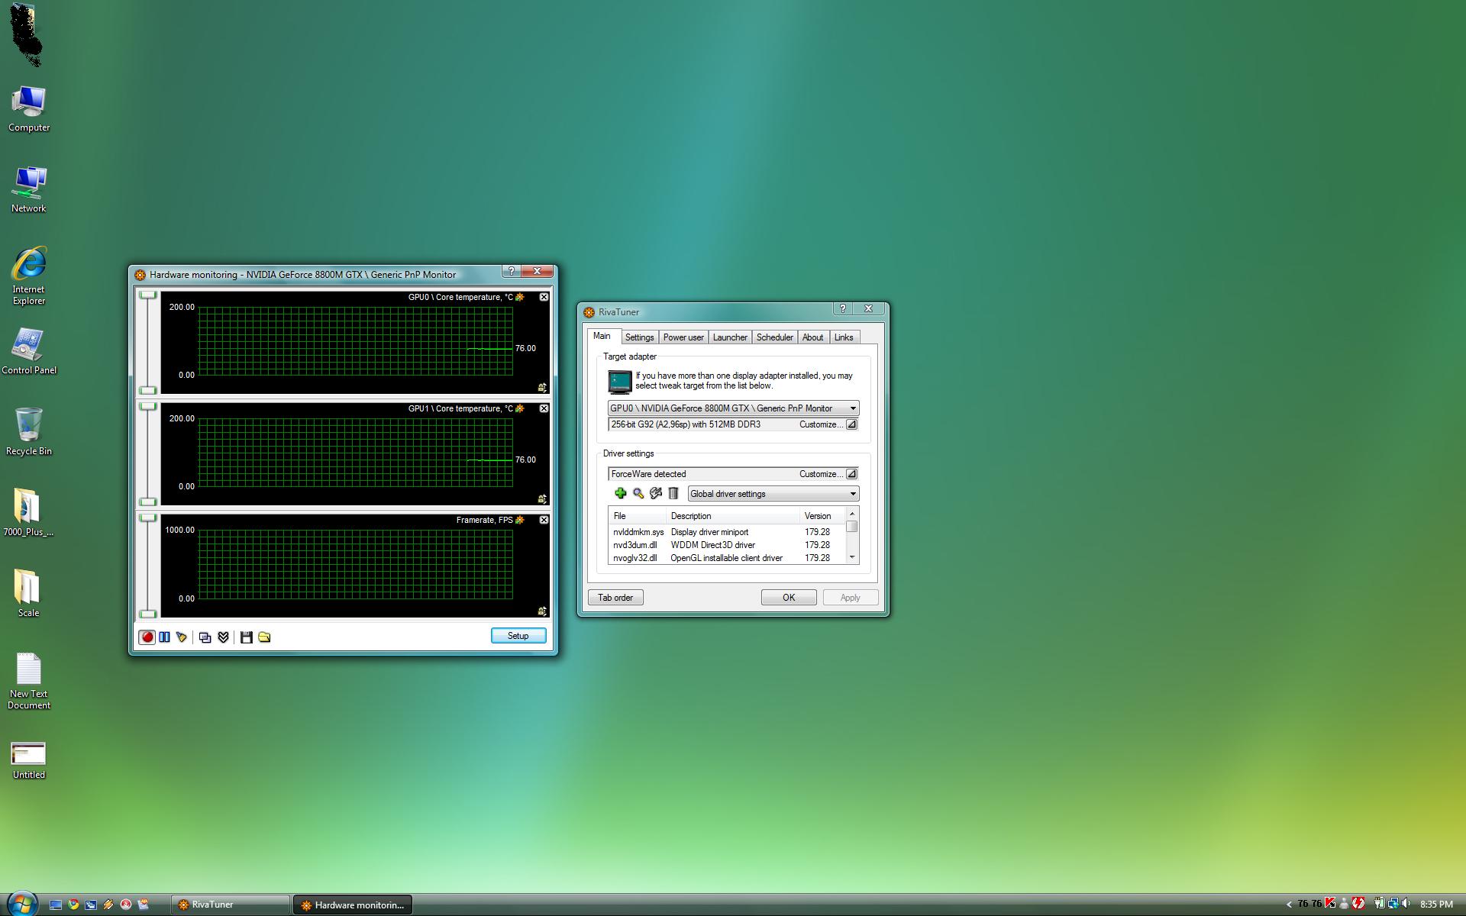Image resolution: width=1466 pixels, height=916 pixels.
Task: Click the Setup button in Hardware monitoring
Action: (x=518, y=636)
